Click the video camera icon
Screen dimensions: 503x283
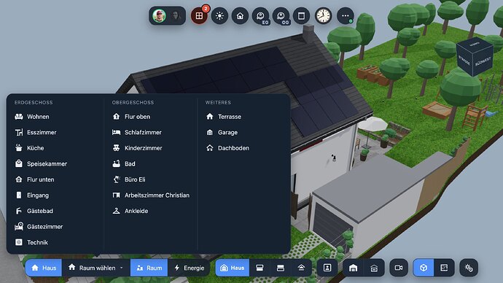399,268
